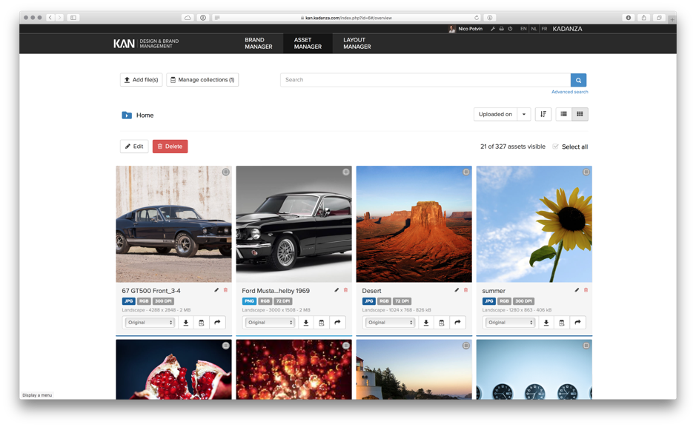Open the wrench settings icon in header
The image size is (696, 427).
(493, 29)
